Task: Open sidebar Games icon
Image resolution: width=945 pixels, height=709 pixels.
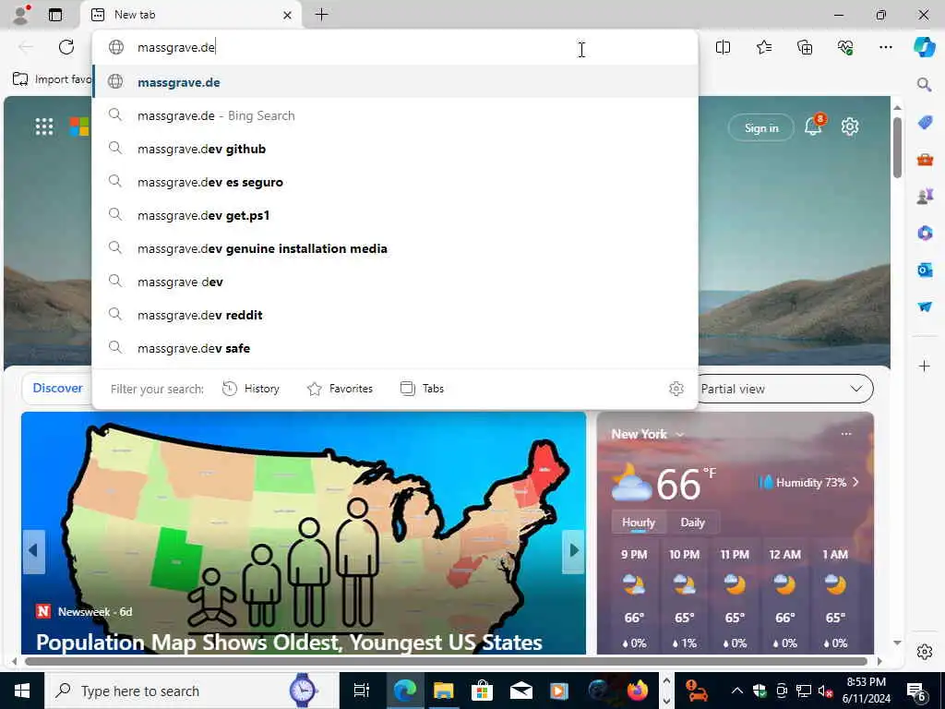Action: 925,196
